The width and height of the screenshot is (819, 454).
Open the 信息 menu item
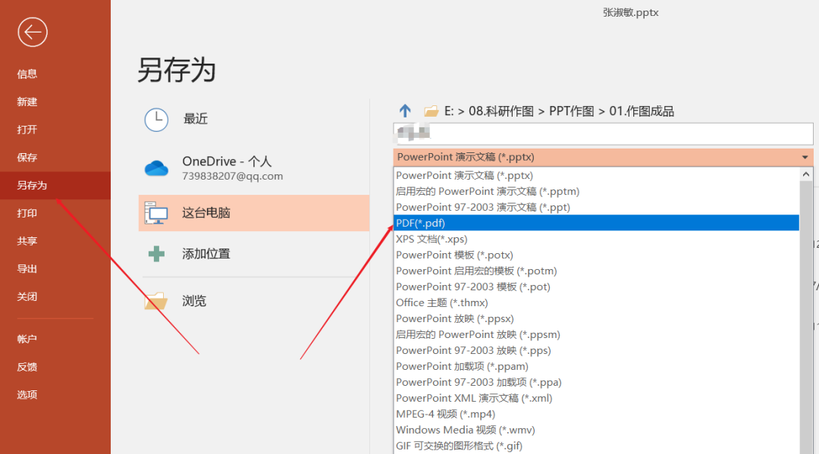(x=27, y=74)
